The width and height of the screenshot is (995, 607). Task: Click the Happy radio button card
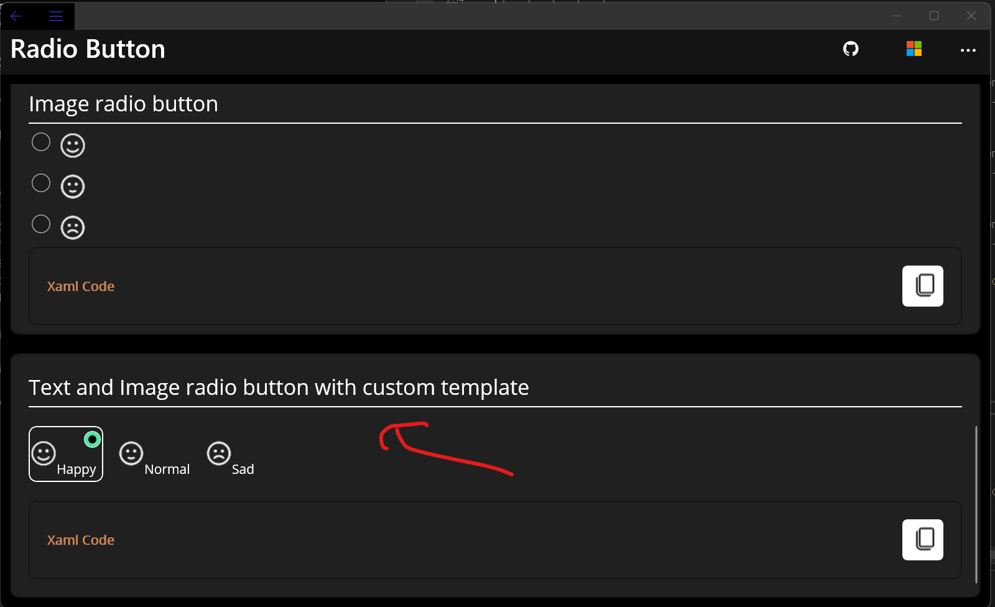(66, 454)
